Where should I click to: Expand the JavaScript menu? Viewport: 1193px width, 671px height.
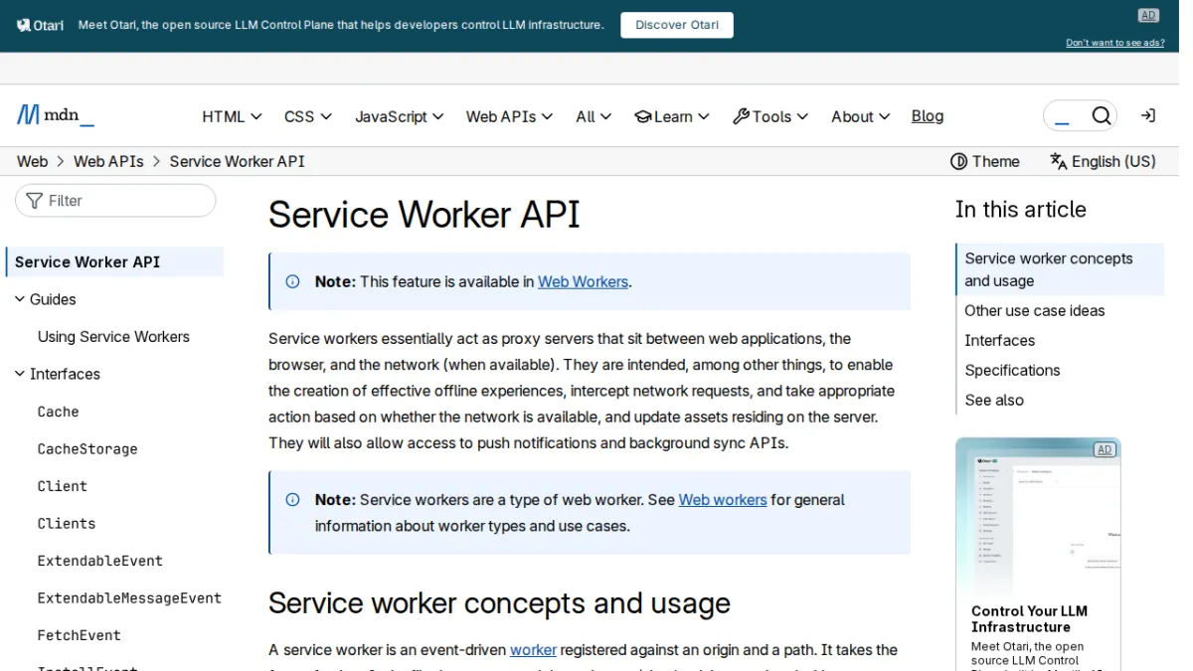(x=400, y=116)
